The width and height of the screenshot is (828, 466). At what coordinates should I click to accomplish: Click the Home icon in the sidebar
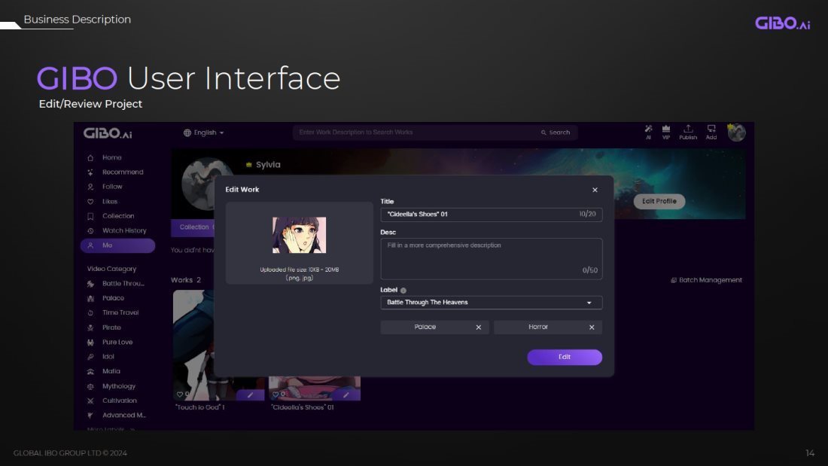pos(90,157)
